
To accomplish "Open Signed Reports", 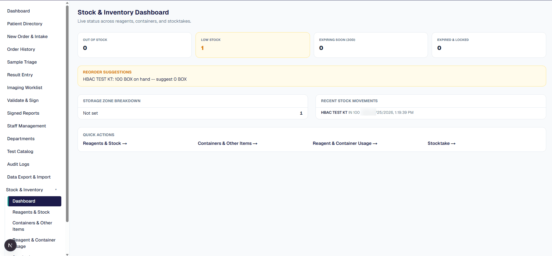I will [23, 113].
